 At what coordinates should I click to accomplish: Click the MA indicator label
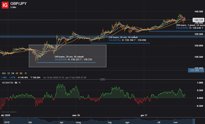pyautogui.click(x=4, y=73)
